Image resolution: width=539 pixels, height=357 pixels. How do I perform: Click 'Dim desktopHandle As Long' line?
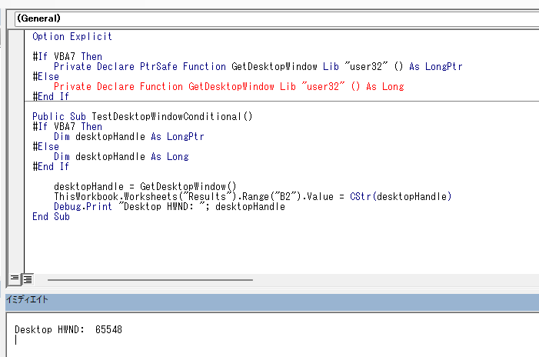pyautogui.click(x=121, y=156)
